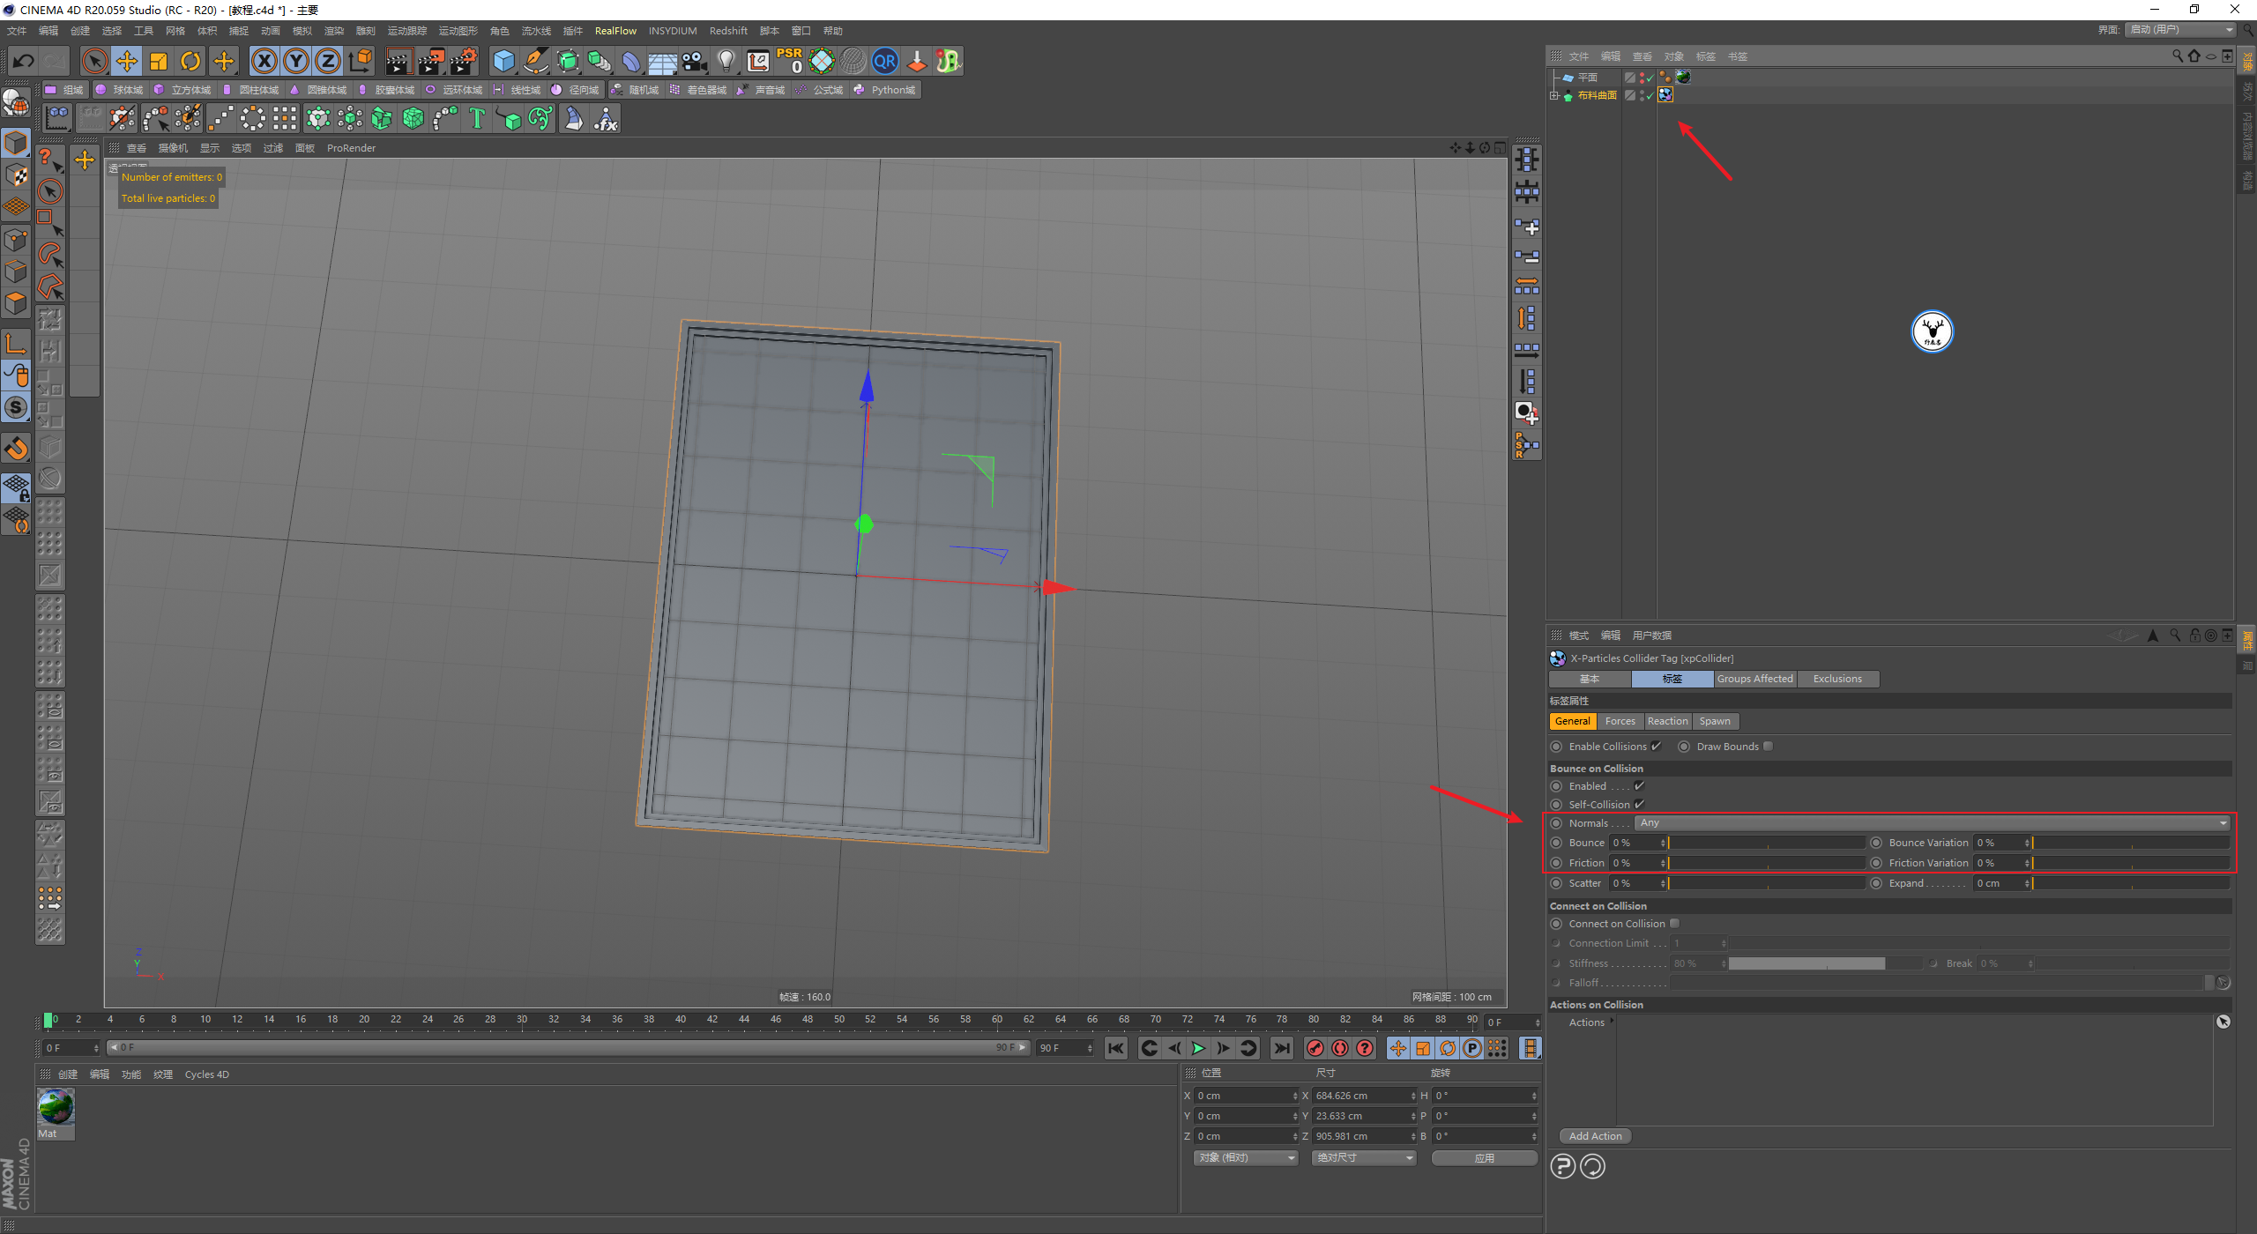Click the Undo arrow icon
Screen dimensions: 2257x1234
tap(24, 61)
